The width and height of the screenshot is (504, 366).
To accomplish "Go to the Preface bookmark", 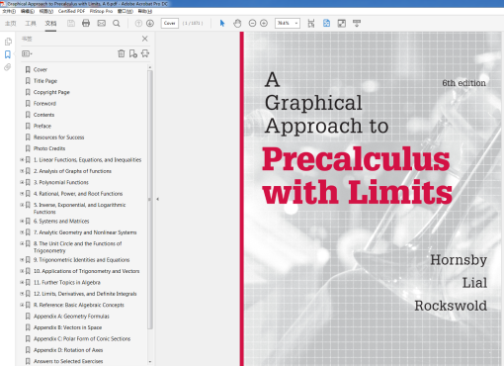I will click(42, 126).
